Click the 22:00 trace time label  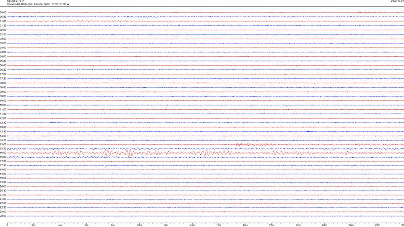click(3, 203)
